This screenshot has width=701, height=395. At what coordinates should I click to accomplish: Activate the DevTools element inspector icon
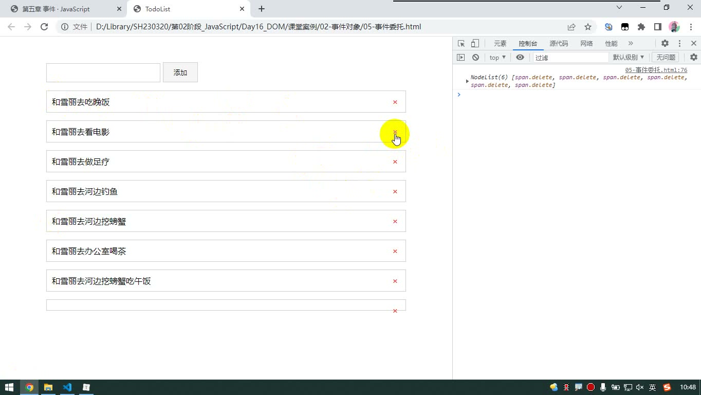pyautogui.click(x=461, y=44)
